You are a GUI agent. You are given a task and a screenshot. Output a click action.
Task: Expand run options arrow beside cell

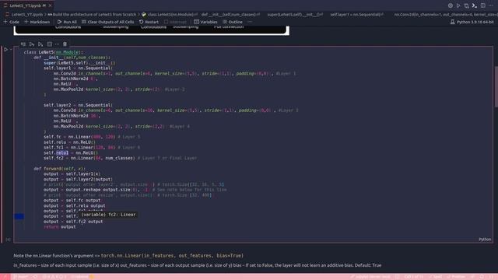[x=11, y=49]
